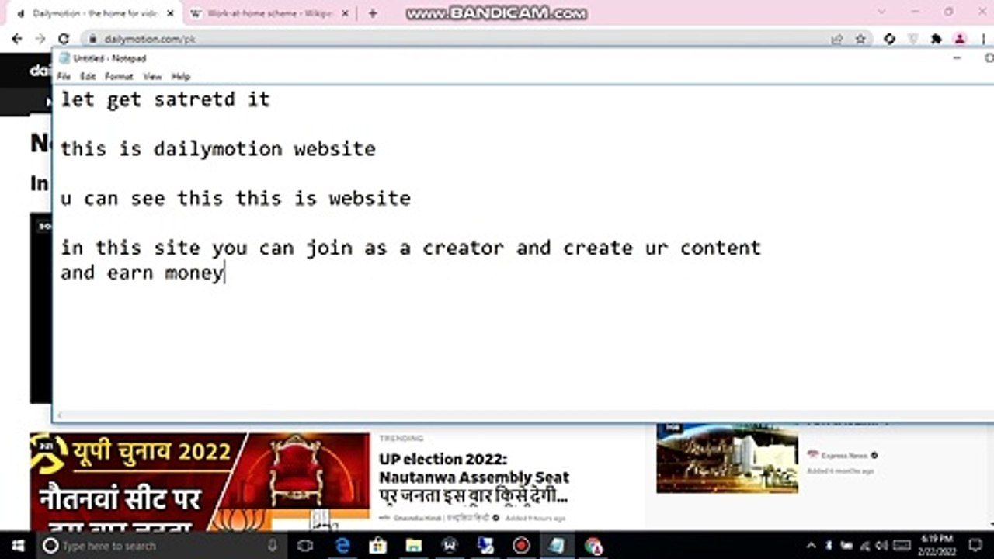Open the volume control in system tray
Viewport: 994px width, 559px height.
pos(881,546)
